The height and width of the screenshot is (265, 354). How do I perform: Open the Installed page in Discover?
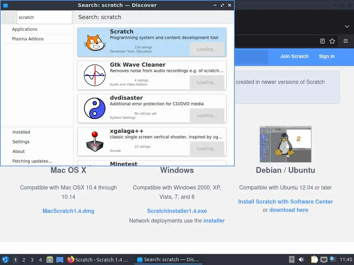click(37, 132)
